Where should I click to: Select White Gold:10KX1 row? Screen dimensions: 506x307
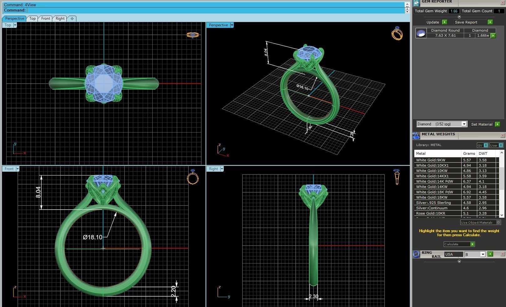pyautogui.click(x=456, y=165)
